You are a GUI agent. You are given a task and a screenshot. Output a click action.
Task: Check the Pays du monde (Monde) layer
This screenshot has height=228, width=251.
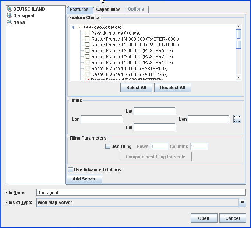[x=87, y=33]
